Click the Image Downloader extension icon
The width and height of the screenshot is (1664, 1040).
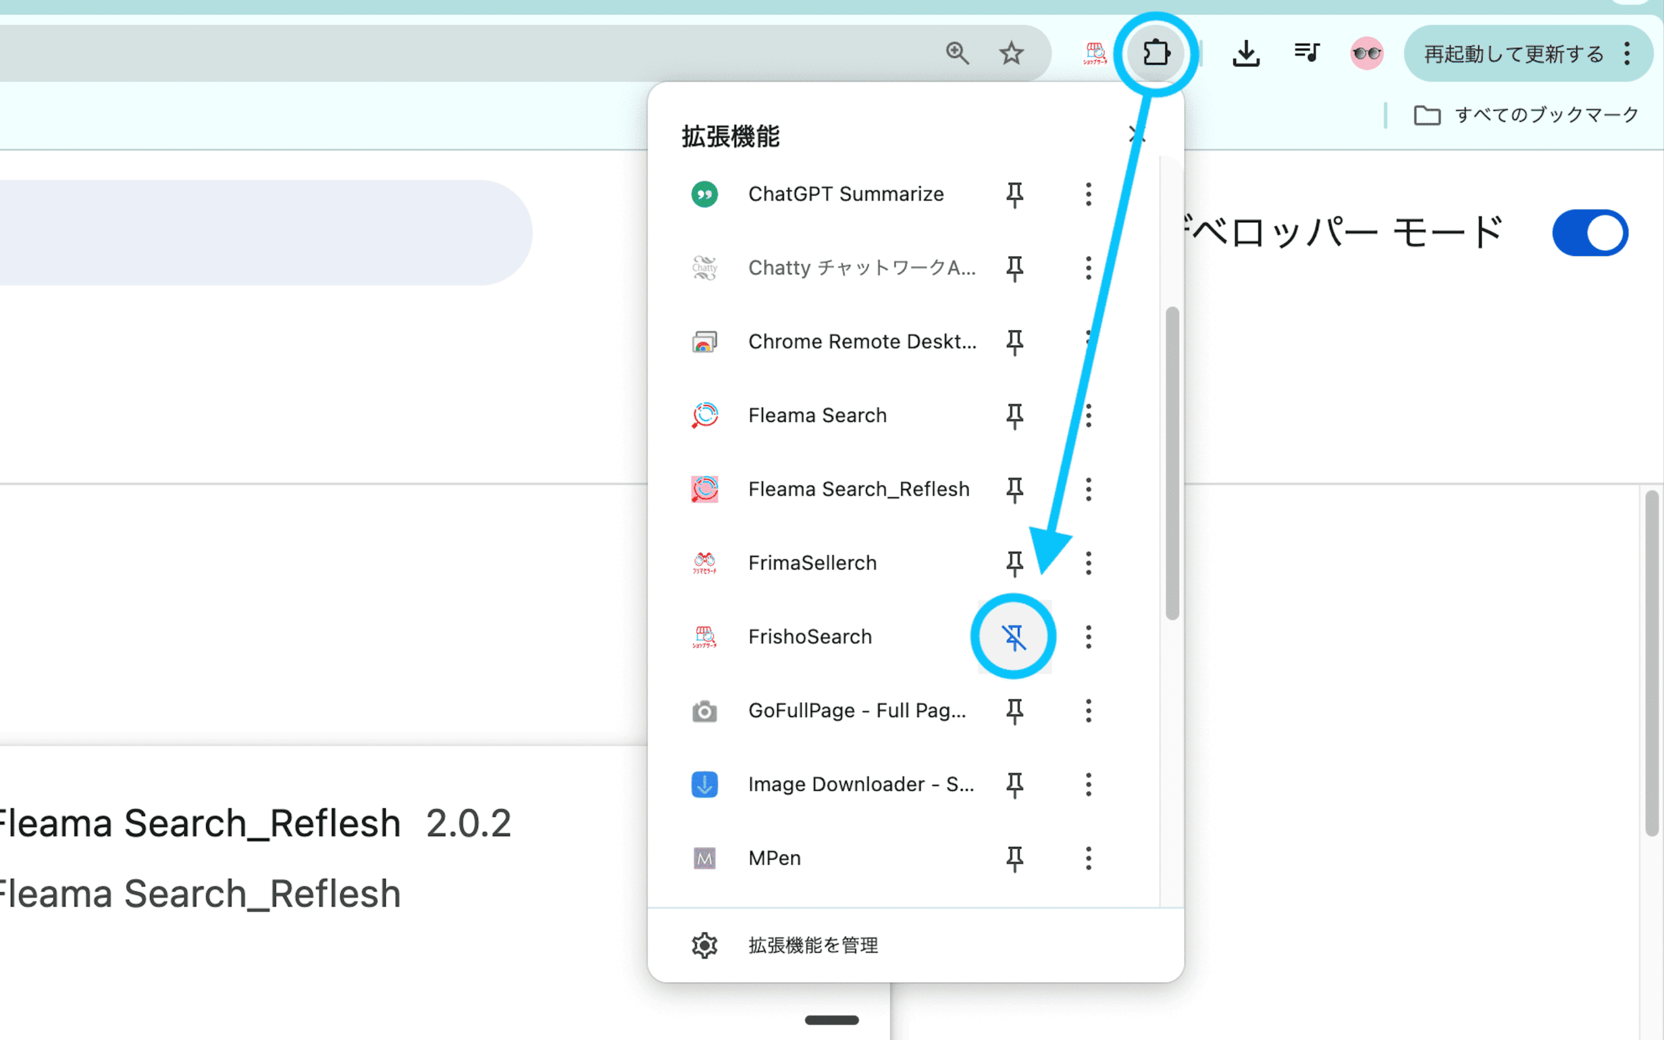[x=704, y=784]
